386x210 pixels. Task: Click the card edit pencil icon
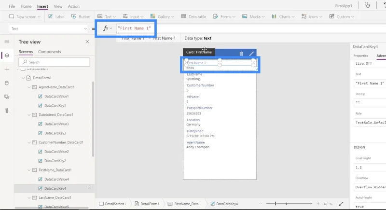pos(251,54)
